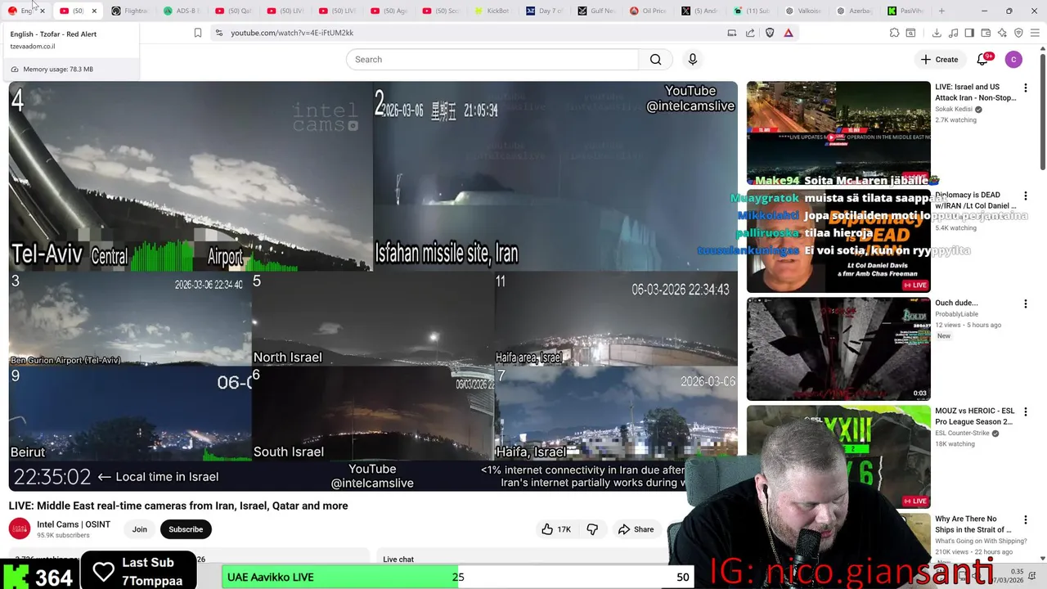Screen dimensions: 1047x589
Task: Open MOUZ vs HEROIC ESL thumbnail
Action: pyautogui.click(x=838, y=456)
